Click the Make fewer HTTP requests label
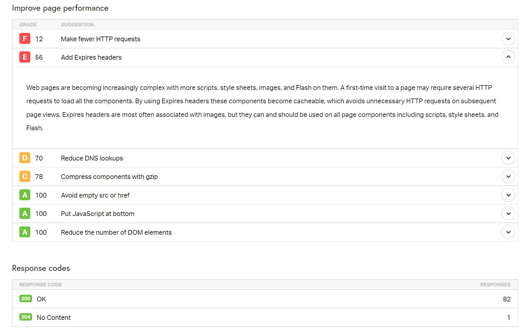 point(100,39)
